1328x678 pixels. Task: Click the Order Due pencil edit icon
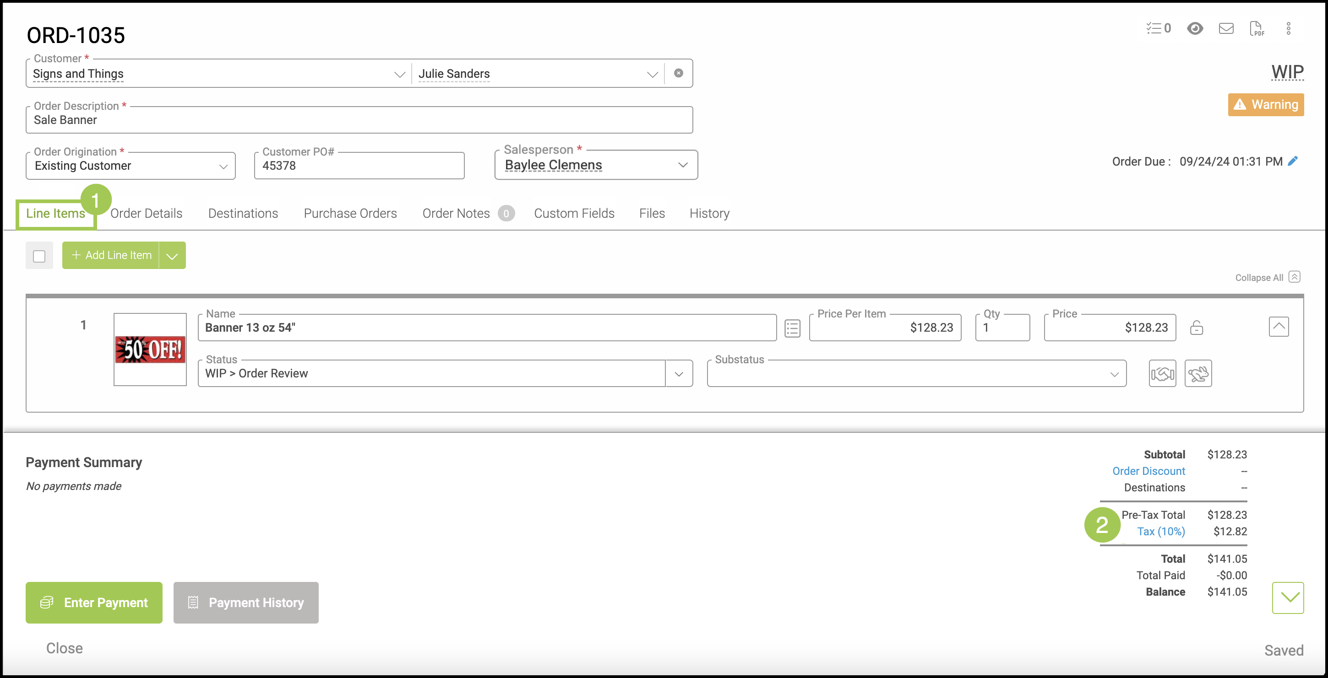[1293, 161]
